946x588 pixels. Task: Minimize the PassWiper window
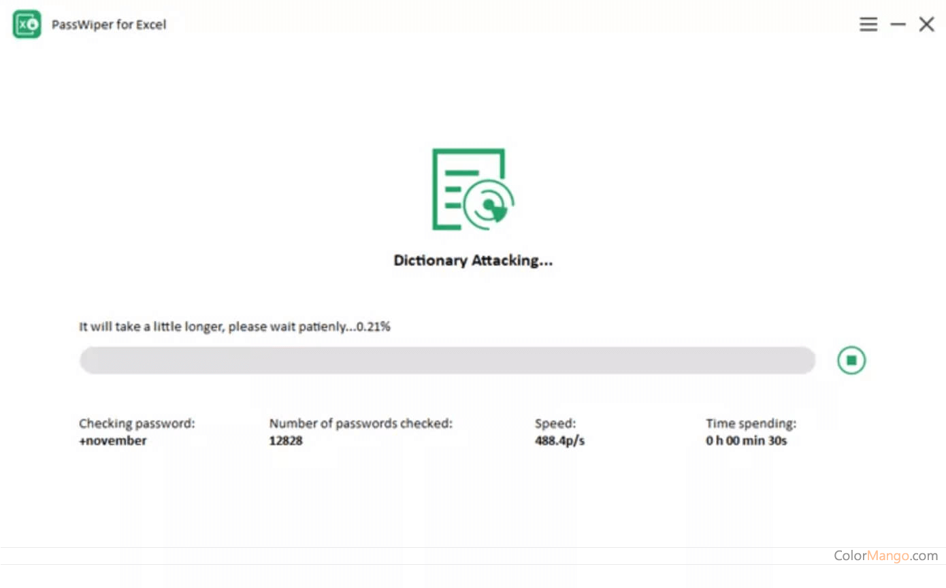click(x=898, y=24)
